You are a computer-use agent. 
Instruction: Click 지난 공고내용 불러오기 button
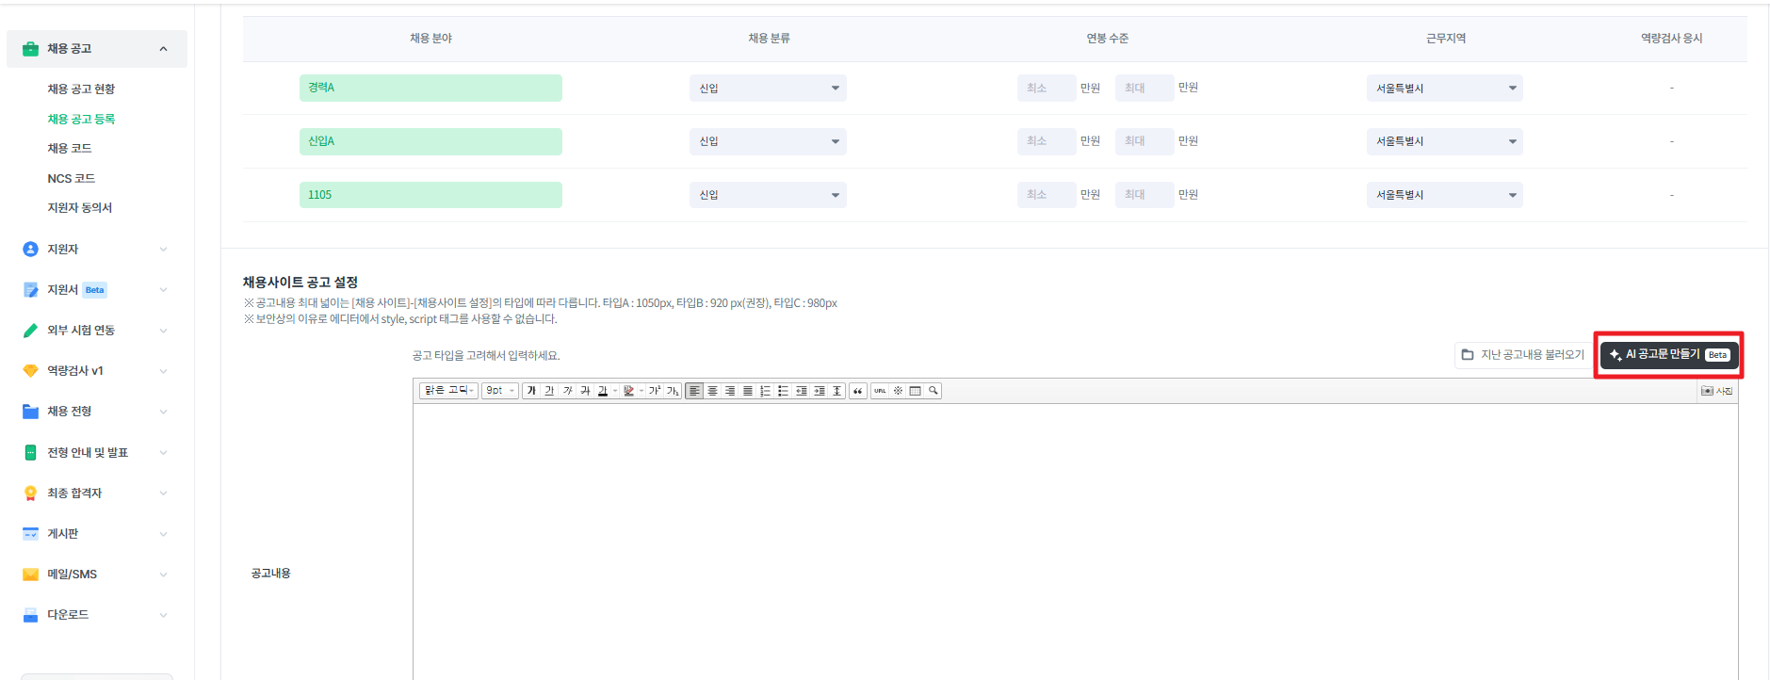tap(1522, 355)
